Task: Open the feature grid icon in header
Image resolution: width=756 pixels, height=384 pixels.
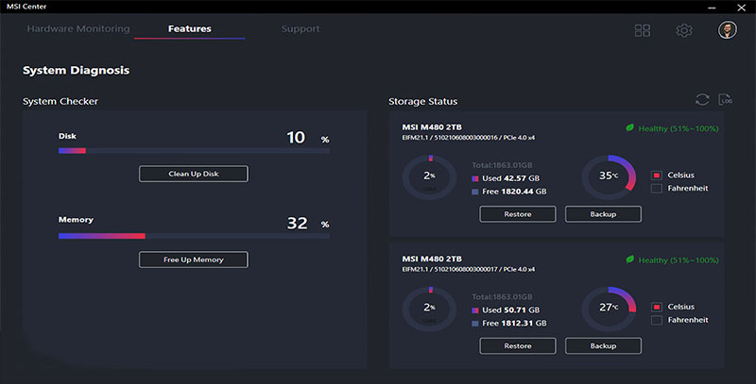Action: [x=643, y=30]
